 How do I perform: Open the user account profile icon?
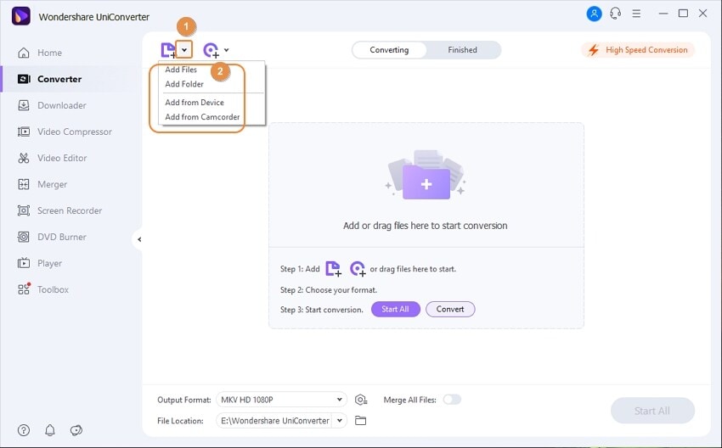[x=594, y=14]
